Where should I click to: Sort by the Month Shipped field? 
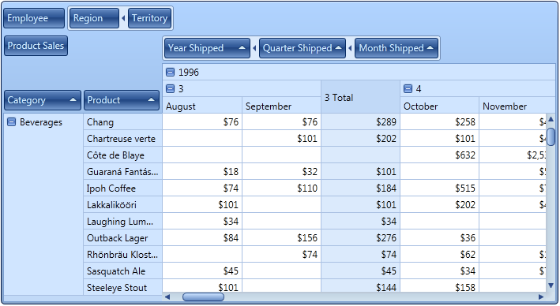pos(397,48)
